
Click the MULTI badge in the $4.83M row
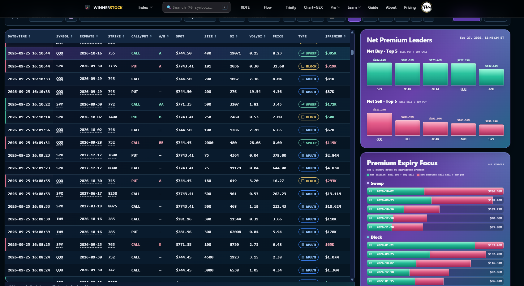coord(308,168)
